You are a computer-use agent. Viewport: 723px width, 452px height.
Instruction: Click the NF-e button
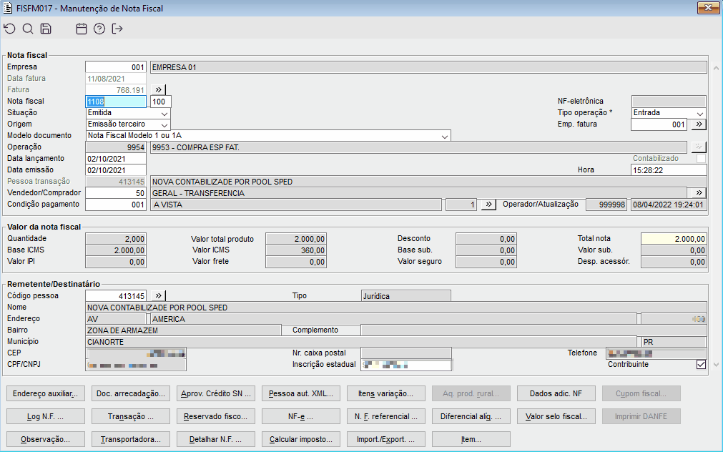coord(300,416)
